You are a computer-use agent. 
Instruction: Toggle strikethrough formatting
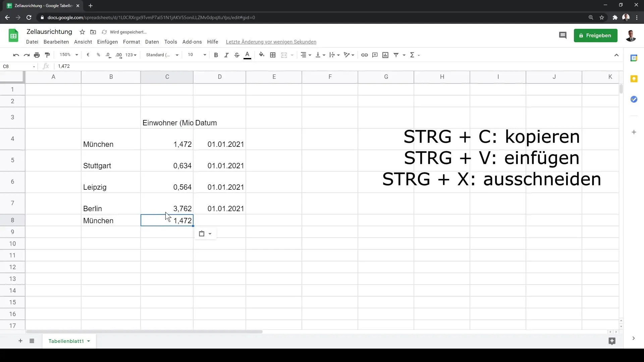click(237, 55)
